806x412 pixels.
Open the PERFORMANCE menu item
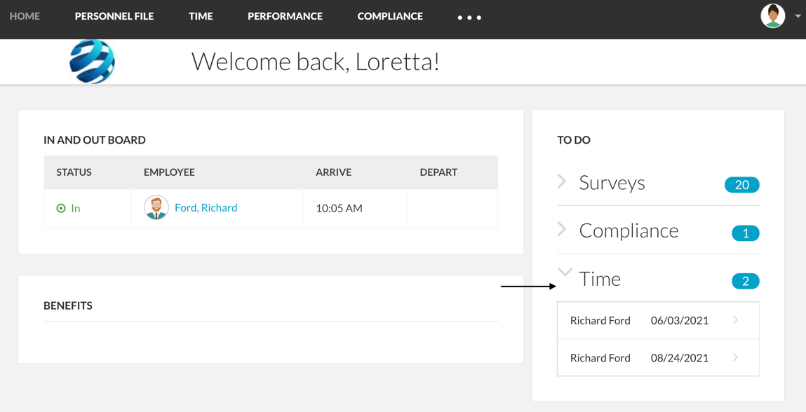point(285,16)
